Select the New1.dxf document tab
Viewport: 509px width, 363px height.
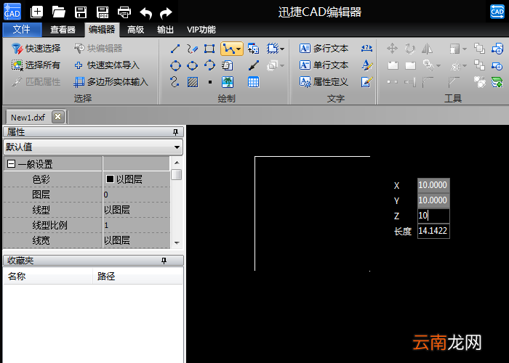28,118
